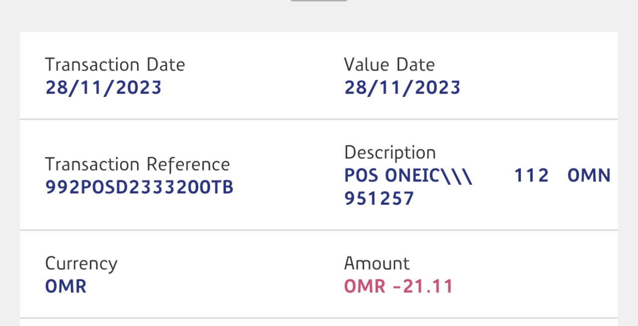Select the 951257 description code
638x326 pixels.
[379, 199]
